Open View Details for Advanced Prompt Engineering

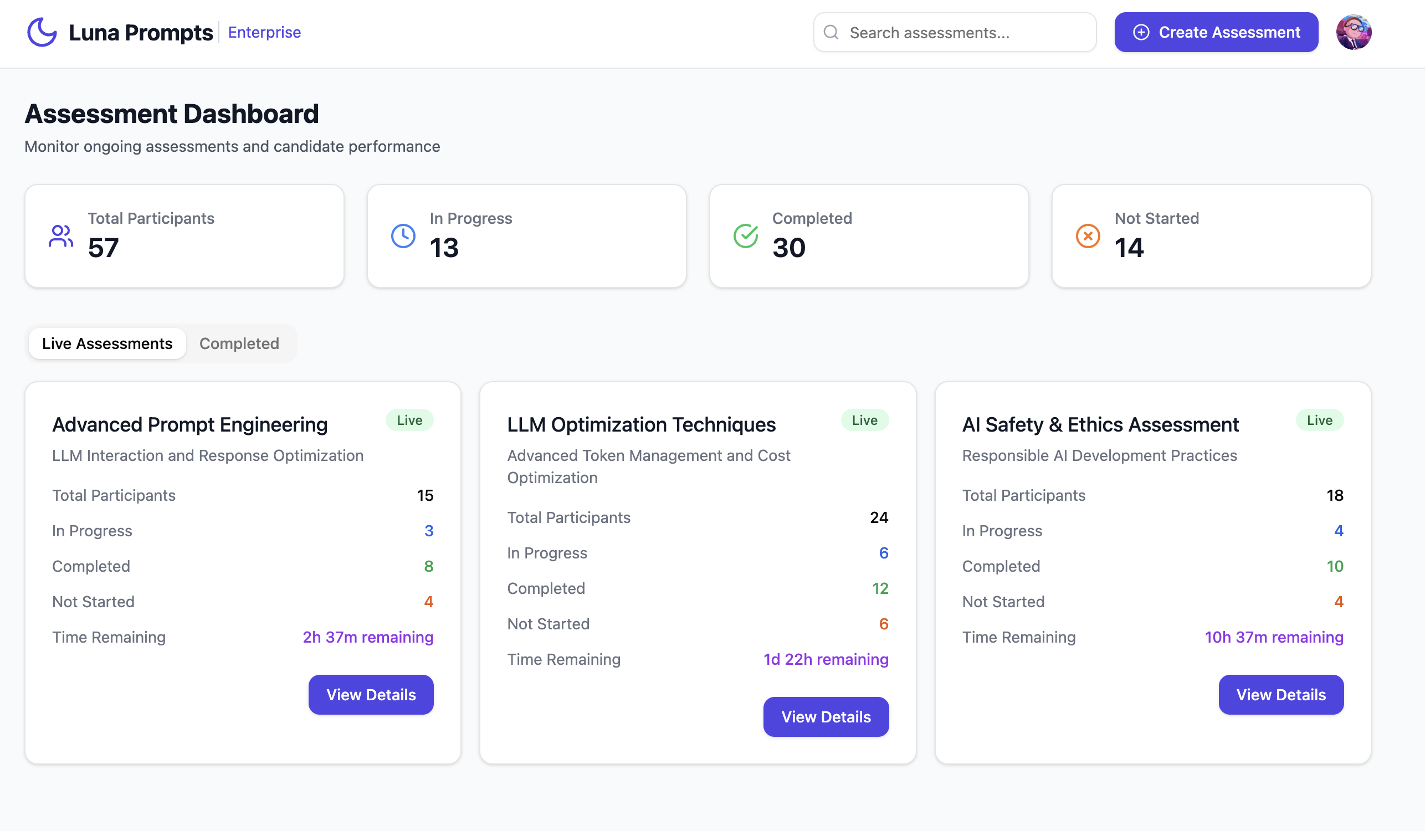pyautogui.click(x=371, y=694)
